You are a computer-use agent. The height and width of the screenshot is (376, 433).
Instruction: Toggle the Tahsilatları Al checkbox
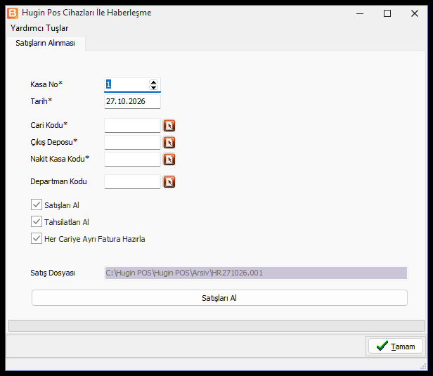pyautogui.click(x=37, y=221)
